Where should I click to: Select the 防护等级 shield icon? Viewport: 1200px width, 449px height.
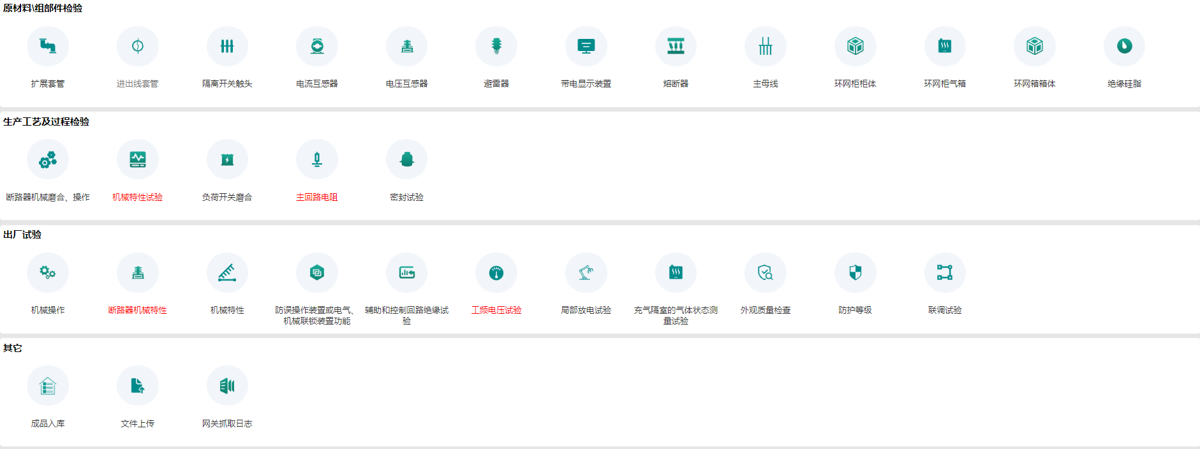(855, 273)
